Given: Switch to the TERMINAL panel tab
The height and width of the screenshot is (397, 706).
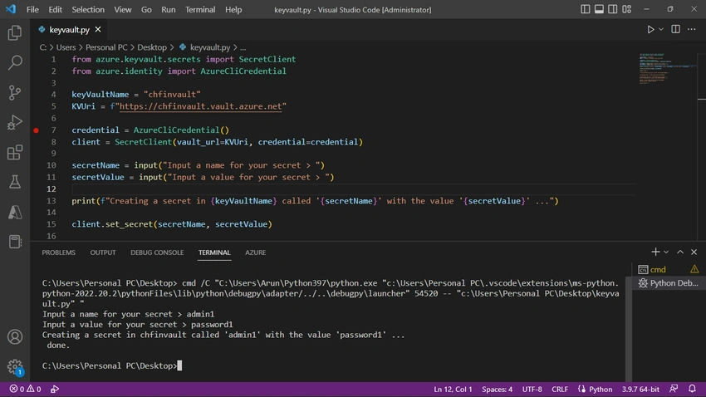Looking at the screenshot, I should click(214, 252).
